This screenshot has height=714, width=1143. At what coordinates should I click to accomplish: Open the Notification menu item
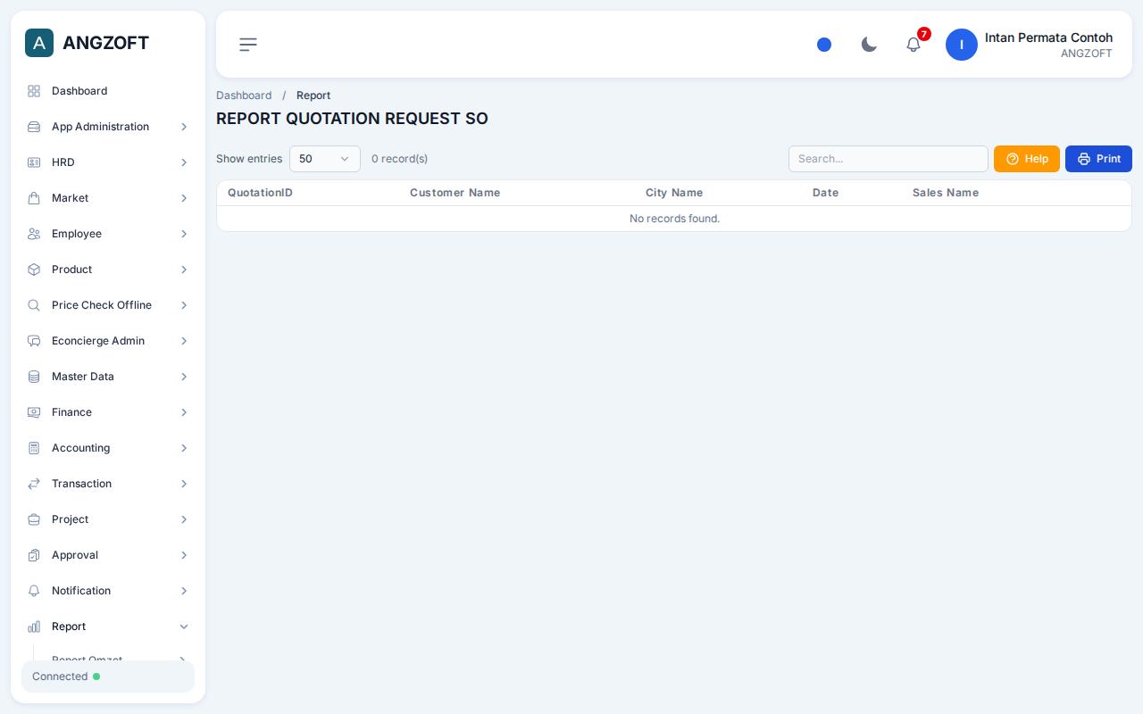[108, 591]
